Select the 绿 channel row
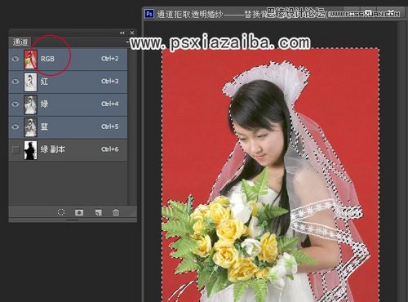The image size is (408, 302). pyautogui.click(x=68, y=104)
